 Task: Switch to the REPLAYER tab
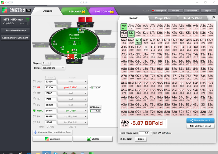76,11
